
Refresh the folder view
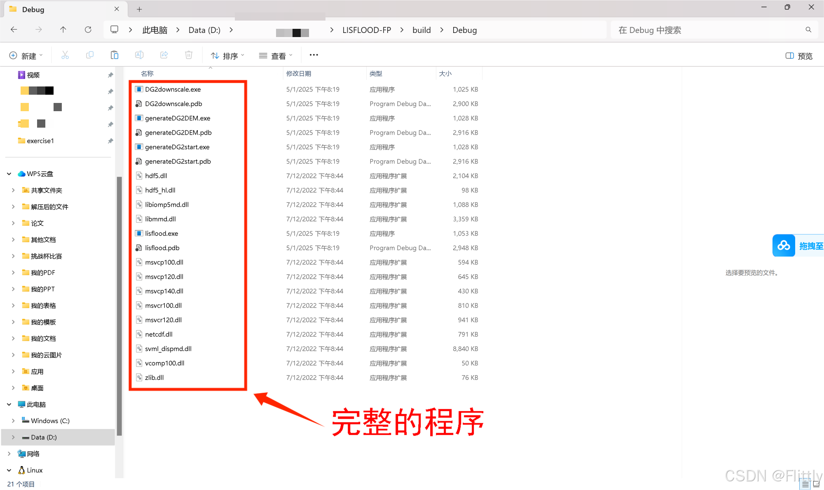[x=88, y=29]
